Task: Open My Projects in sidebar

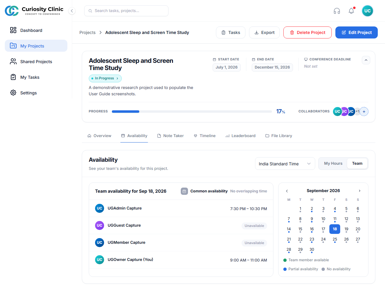Action: pos(36,46)
